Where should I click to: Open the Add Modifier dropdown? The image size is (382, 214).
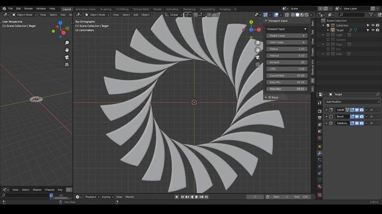pyautogui.click(x=353, y=102)
